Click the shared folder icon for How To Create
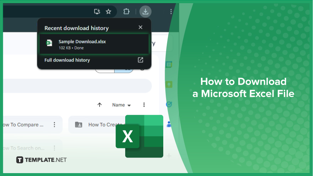Screen dimensions: 313x176 [x=79, y=125]
